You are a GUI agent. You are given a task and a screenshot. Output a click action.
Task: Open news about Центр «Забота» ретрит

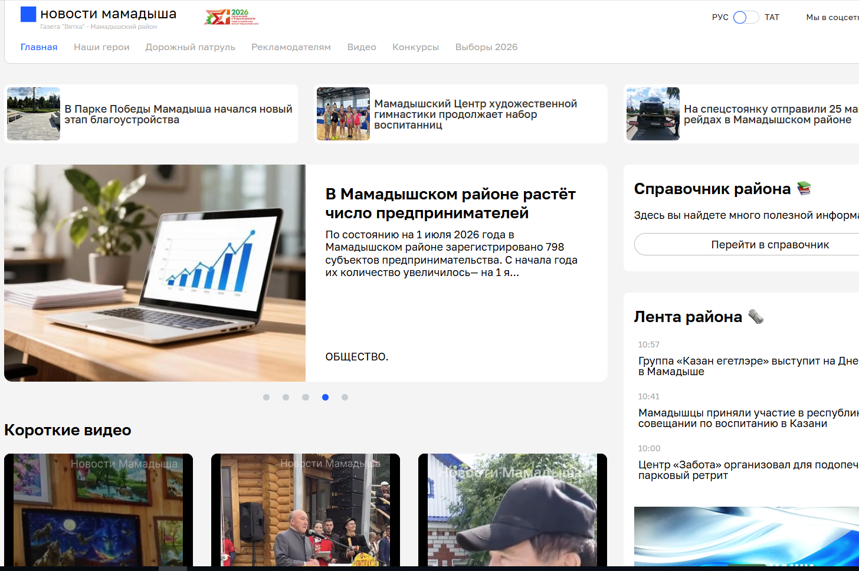pos(748,470)
